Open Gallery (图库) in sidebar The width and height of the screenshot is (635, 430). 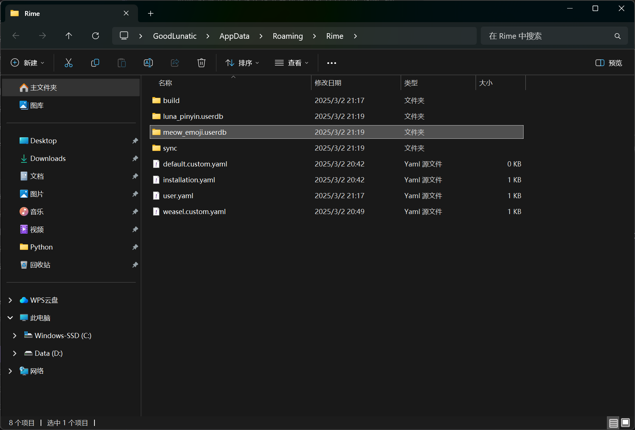pyautogui.click(x=71, y=105)
